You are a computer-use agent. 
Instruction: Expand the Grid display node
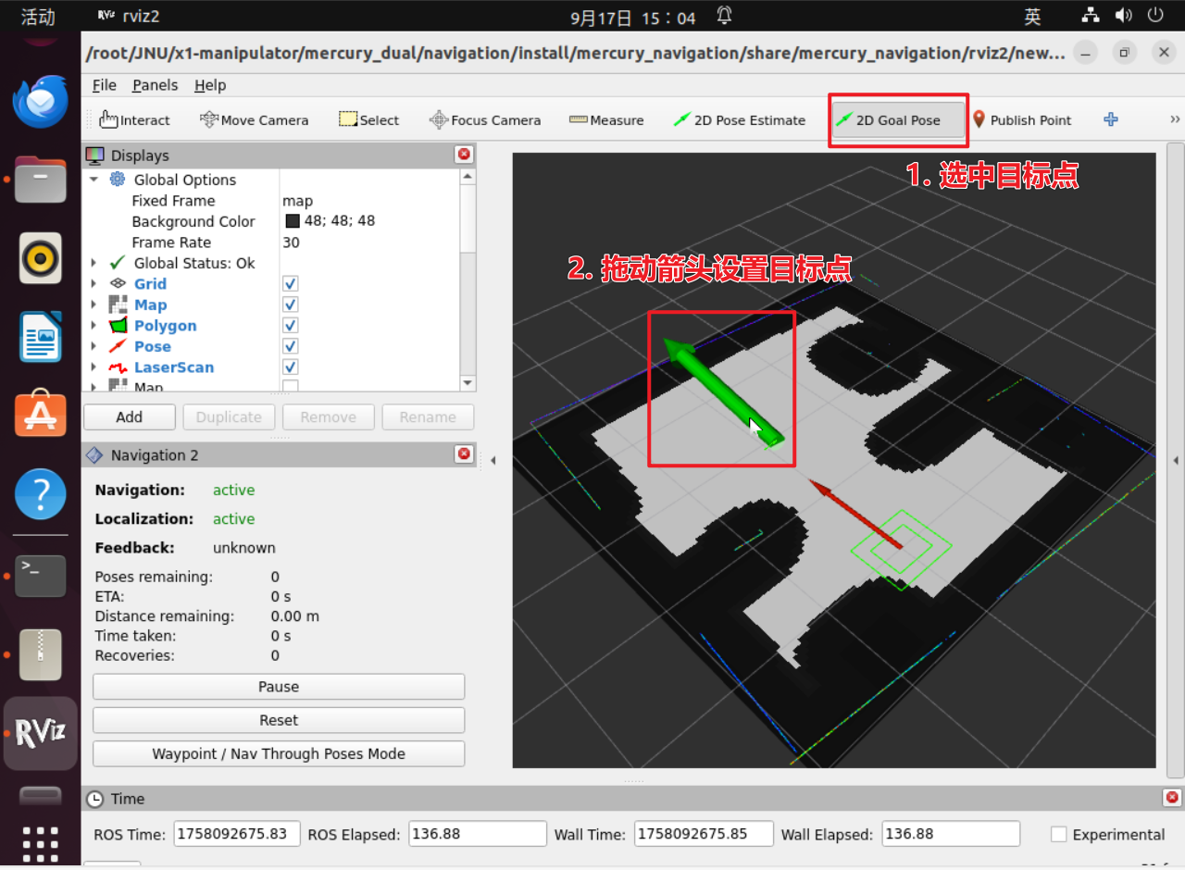[x=94, y=283]
